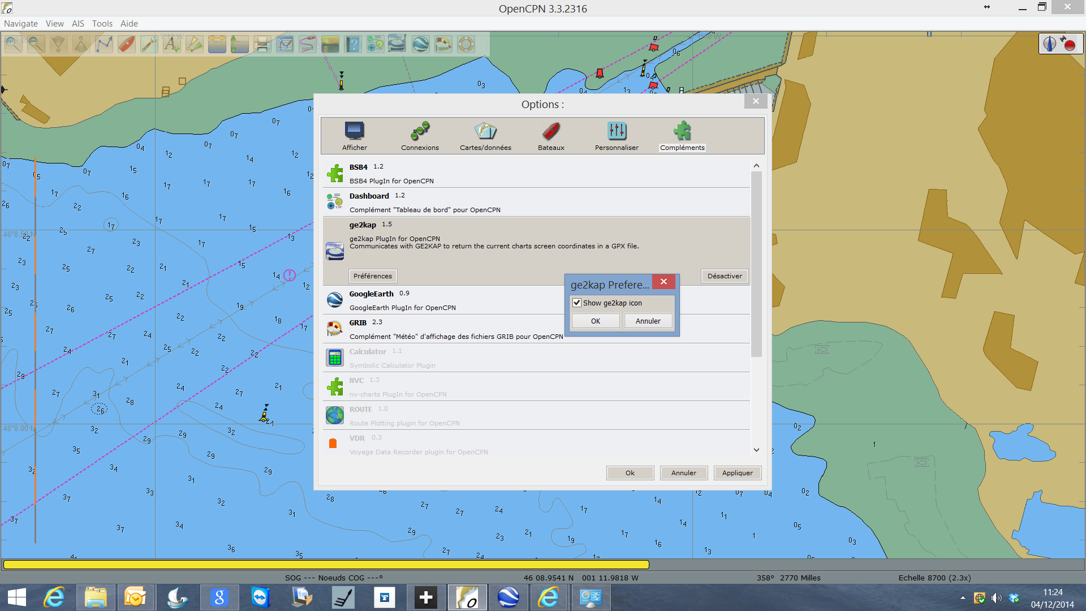Click the Google Earth globe toolbar icon

(421, 44)
